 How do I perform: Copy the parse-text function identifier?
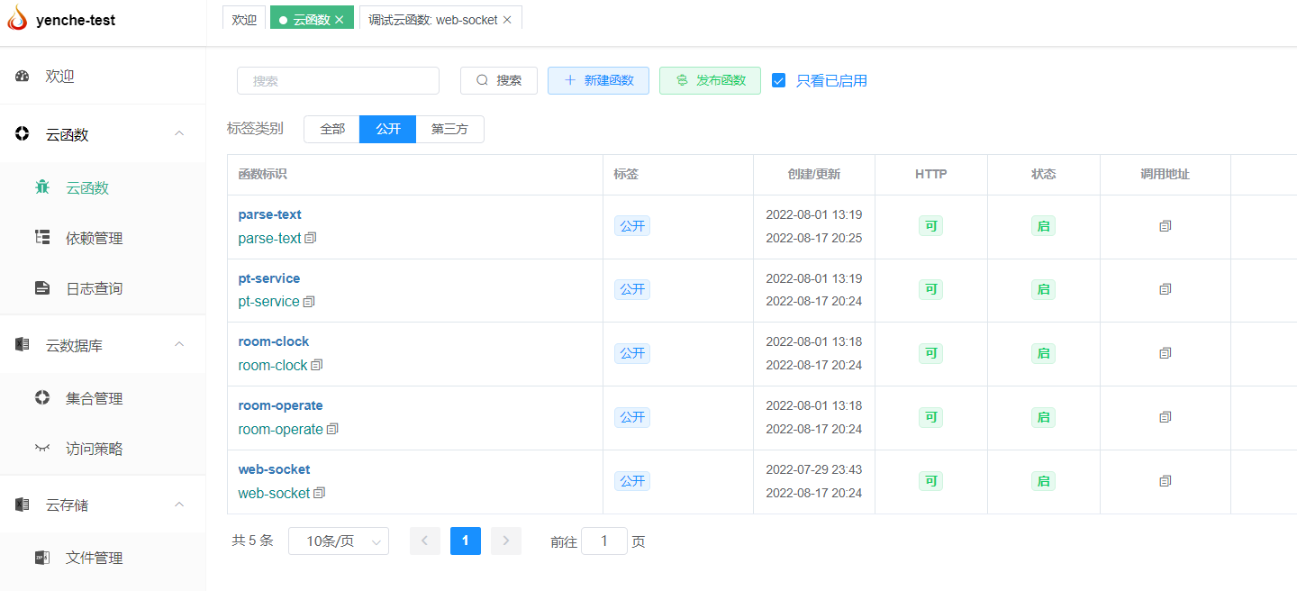click(x=311, y=238)
